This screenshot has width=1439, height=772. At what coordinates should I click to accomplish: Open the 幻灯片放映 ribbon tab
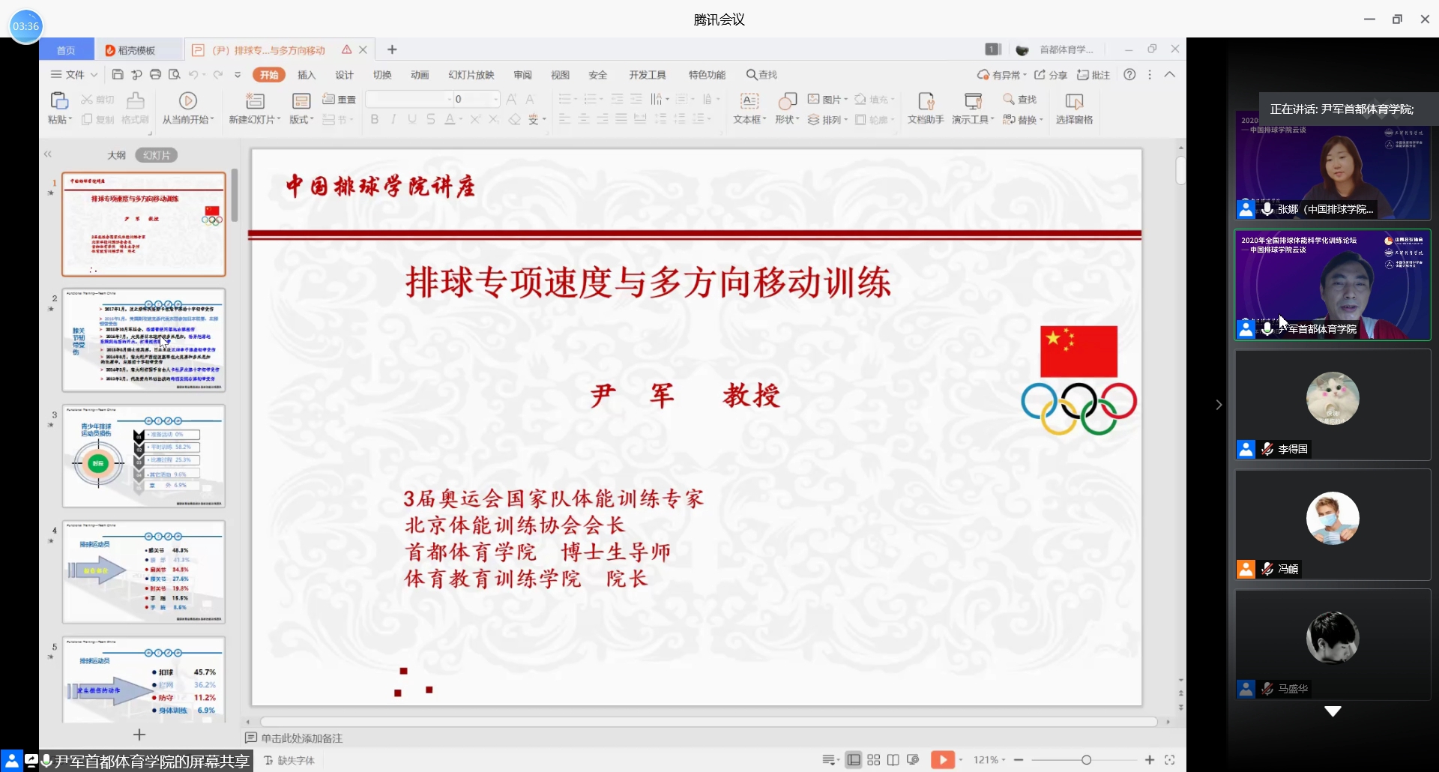[x=471, y=75]
